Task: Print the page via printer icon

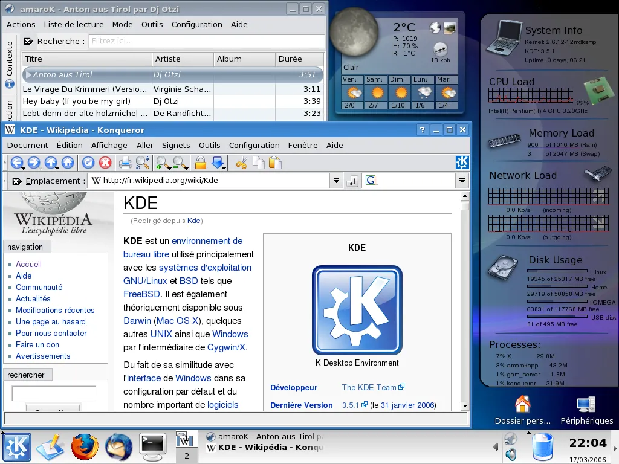Action: click(126, 163)
